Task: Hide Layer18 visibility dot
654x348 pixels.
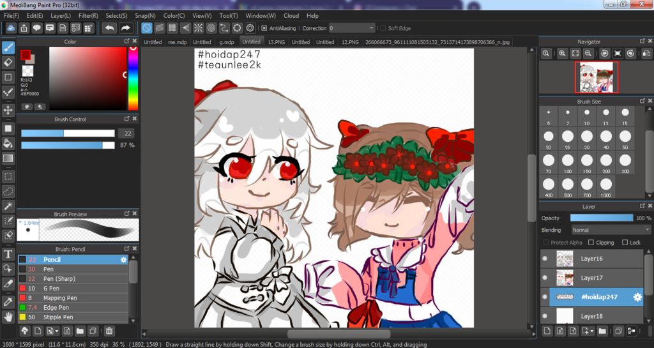Action: [545, 316]
